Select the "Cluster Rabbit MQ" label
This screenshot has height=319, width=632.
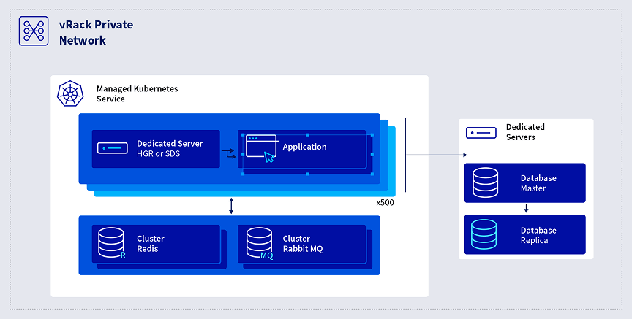[303, 244]
